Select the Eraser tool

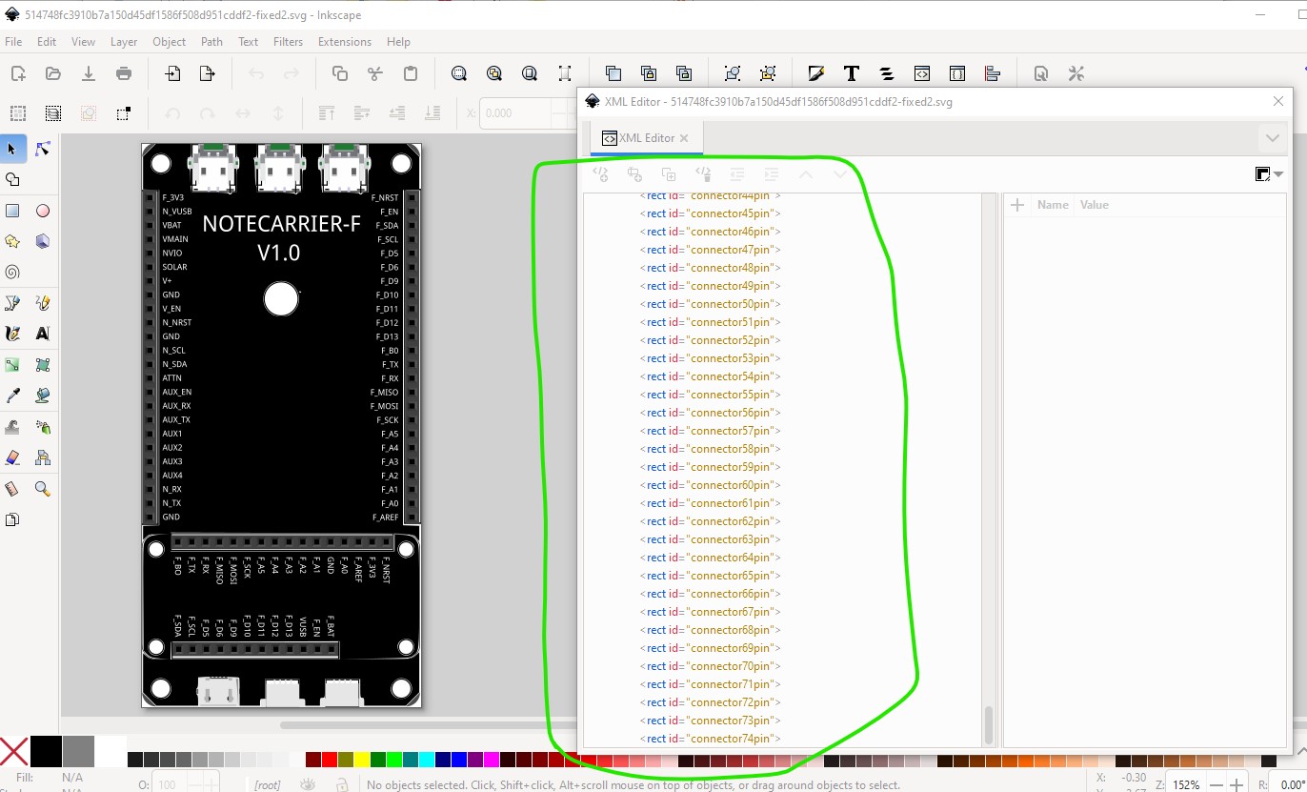click(12, 457)
